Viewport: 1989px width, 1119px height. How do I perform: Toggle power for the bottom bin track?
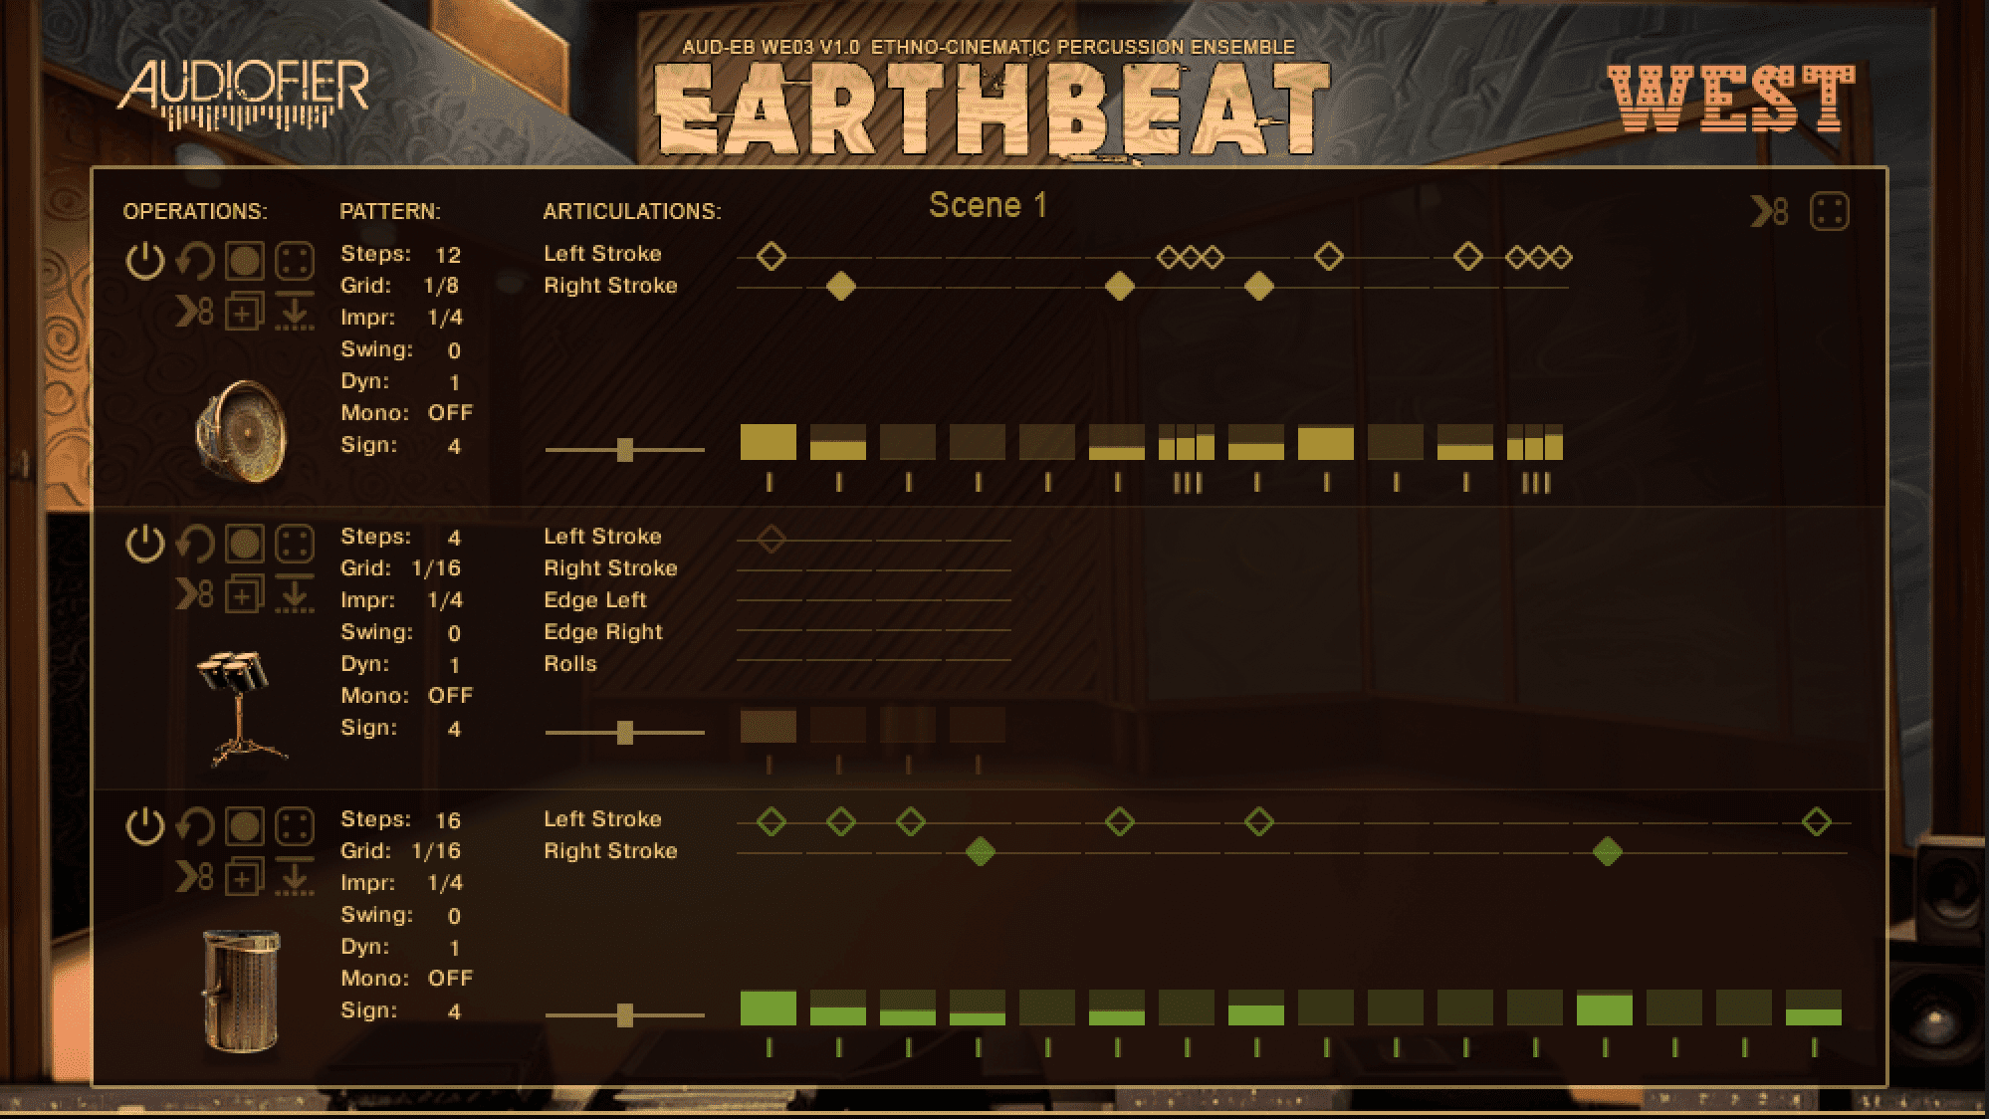[x=145, y=827]
